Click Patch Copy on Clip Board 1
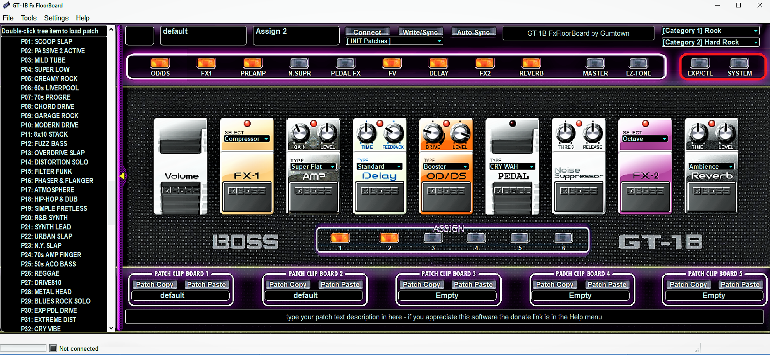Image resolution: width=770 pixels, height=355 pixels. 155,285
